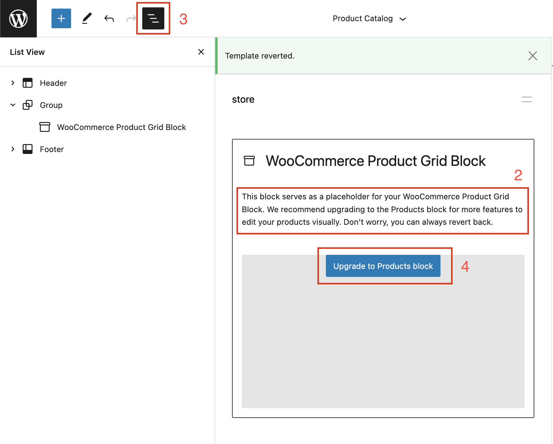This screenshot has height=444, width=553.
Task: Close the List View panel
Action: pyautogui.click(x=201, y=52)
